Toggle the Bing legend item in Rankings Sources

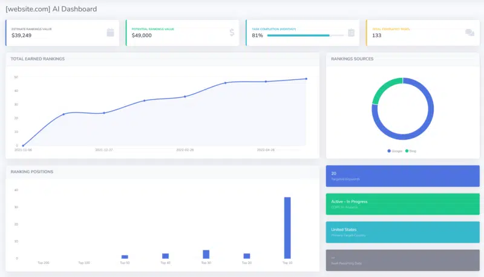pyautogui.click(x=411, y=151)
